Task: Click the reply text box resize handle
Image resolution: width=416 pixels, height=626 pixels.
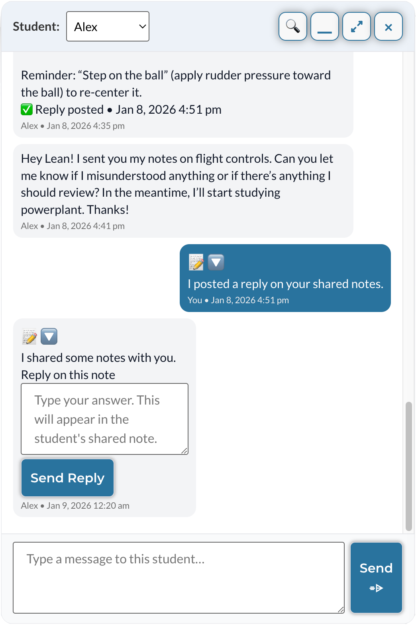Action: (x=184, y=451)
